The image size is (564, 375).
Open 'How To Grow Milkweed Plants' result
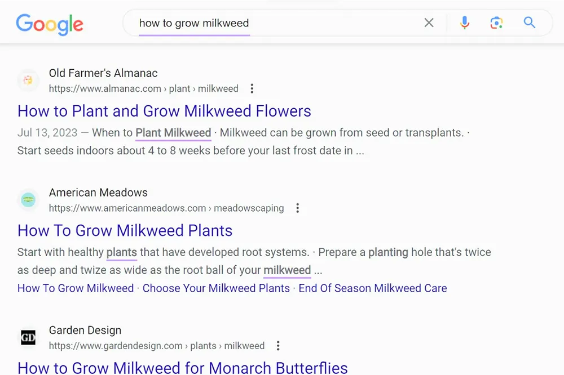(x=125, y=230)
